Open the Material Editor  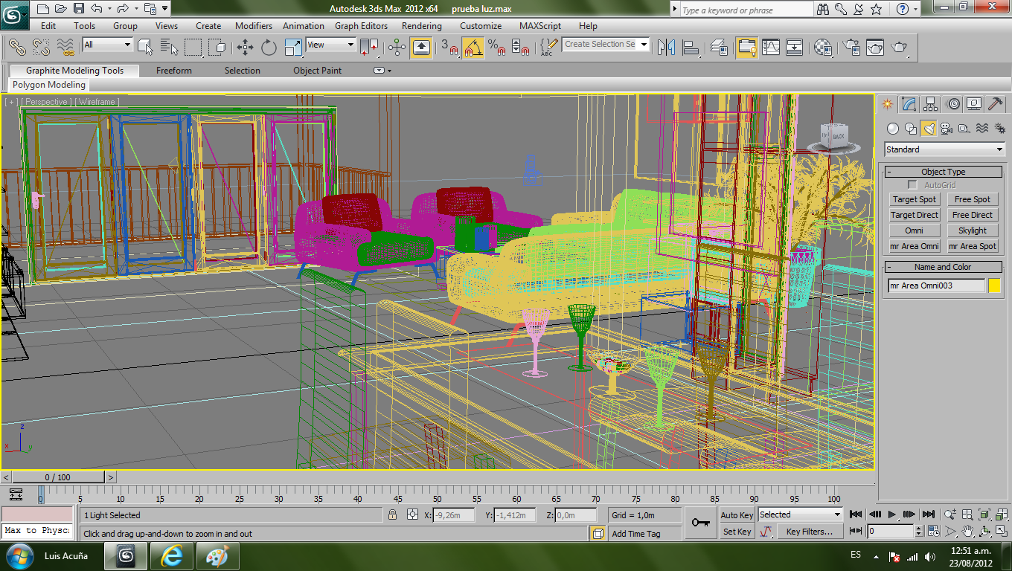(822, 48)
